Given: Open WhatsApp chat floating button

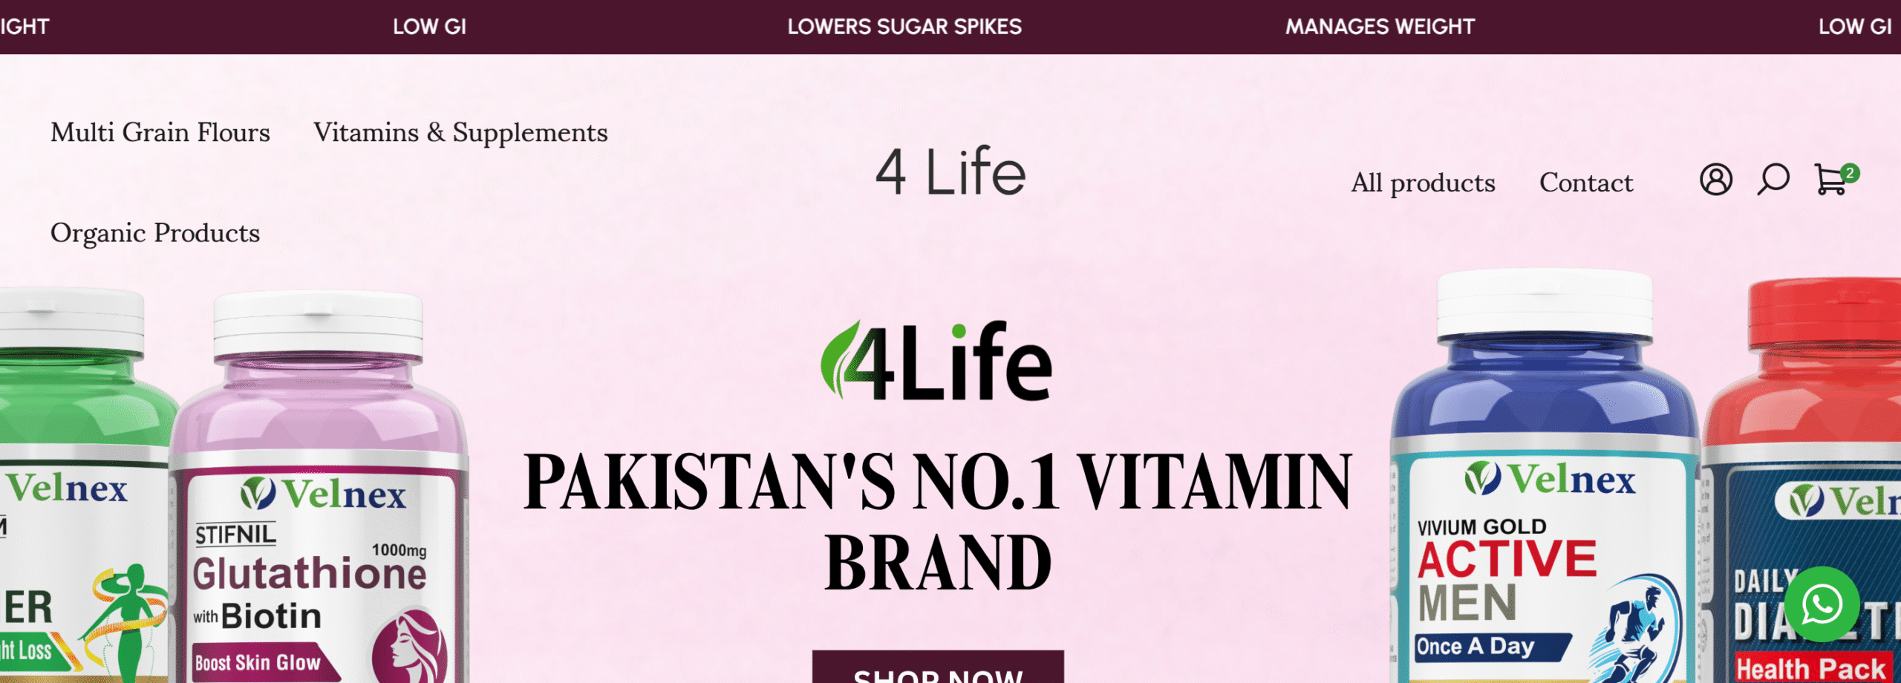Looking at the screenshot, I should click(1822, 604).
